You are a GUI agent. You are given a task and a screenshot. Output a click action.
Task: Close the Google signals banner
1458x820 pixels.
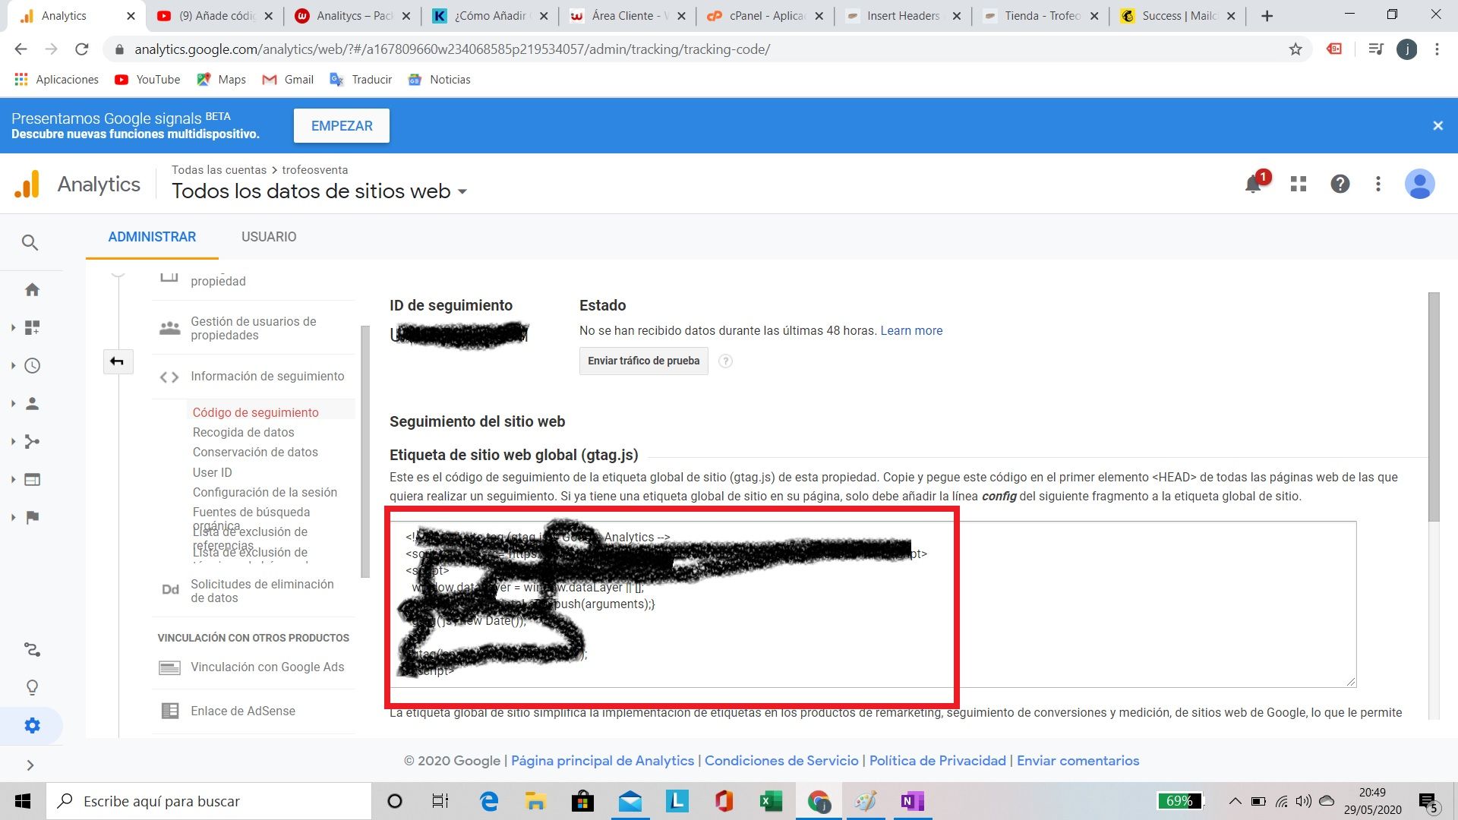1437,126
